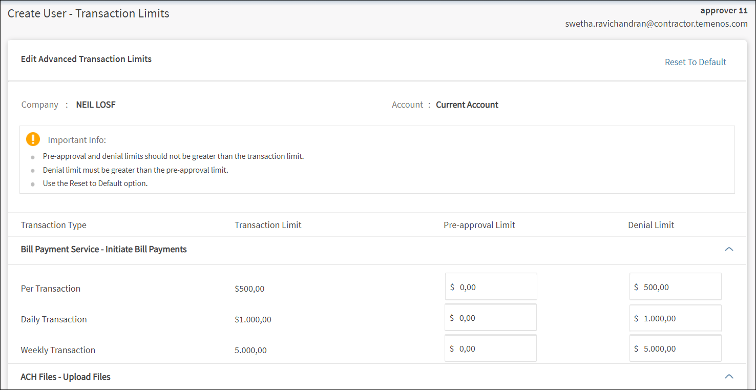Screen dimensions: 756x390
Task: Click the NEIL LOSF company name
Action: tap(96, 105)
